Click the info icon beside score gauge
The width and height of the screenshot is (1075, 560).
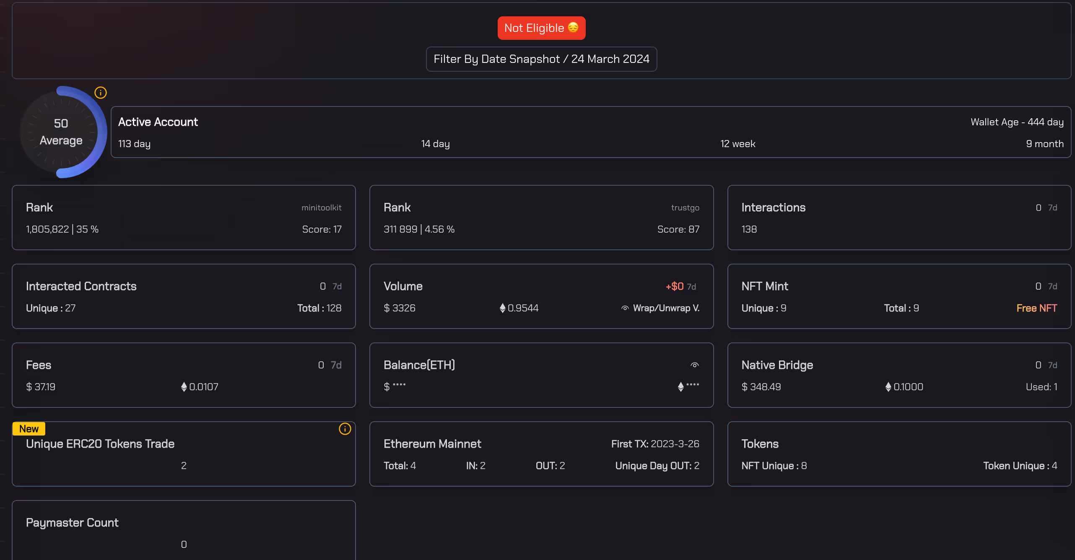[x=101, y=93]
